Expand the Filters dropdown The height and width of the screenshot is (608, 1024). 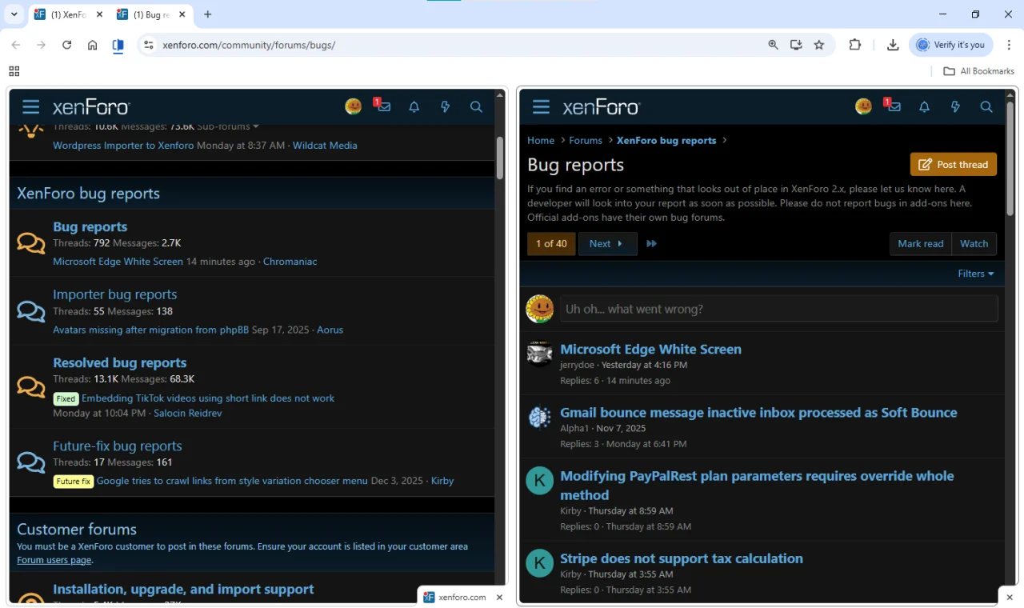tap(975, 274)
